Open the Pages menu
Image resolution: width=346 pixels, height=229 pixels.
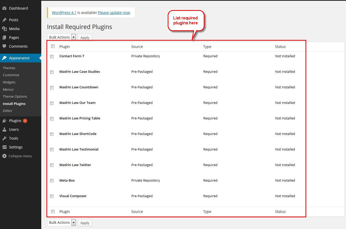[14, 38]
